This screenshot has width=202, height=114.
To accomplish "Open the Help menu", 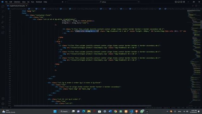I will [x=45, y=2].
